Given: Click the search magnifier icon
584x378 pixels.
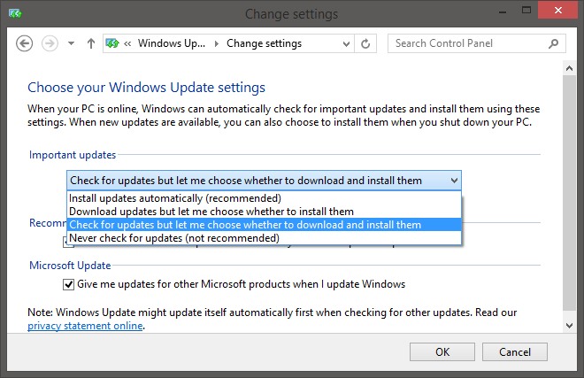Looking at the screenshot, I should click(x=553, y=43).
